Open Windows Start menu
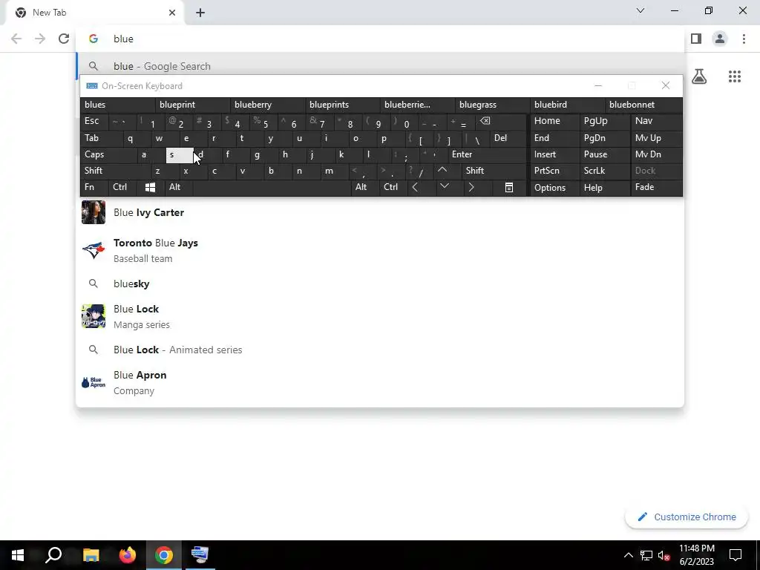The height and width of the screenshot is (570, 760). [18, 555]
